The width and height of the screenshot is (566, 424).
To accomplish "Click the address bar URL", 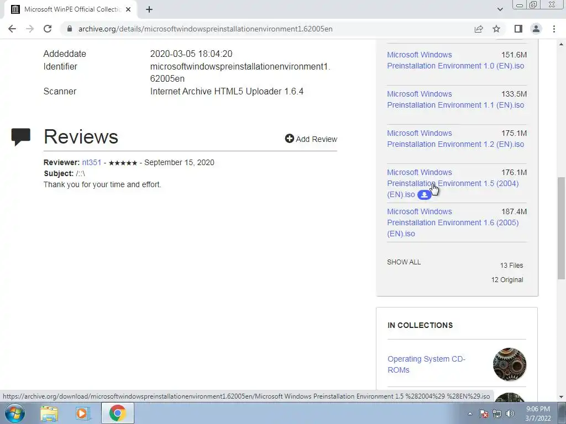I will pyautogui.click(x=205, y=29).
